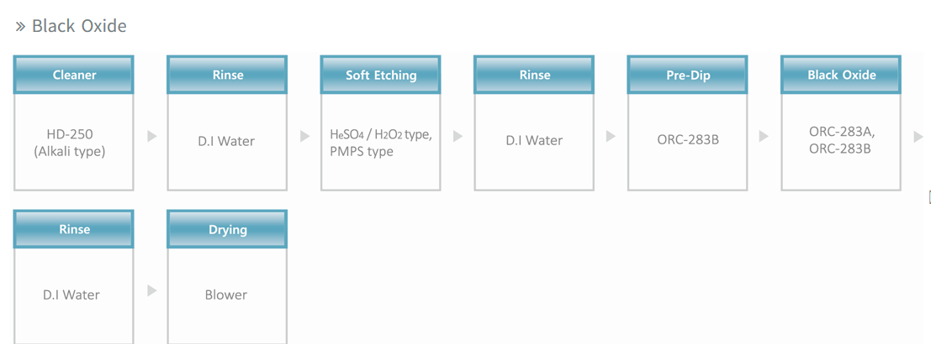Click the Rinse header in the second row
Image resolution: width=931 pixels, height=344 pixels.
[74, 229]
